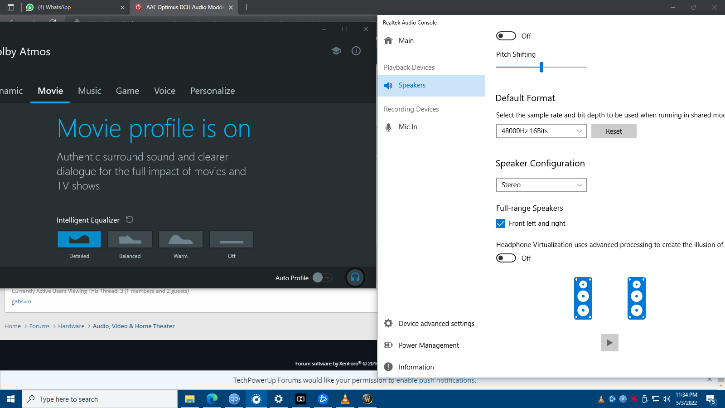Open Information in Realtek console

[431, 367]
